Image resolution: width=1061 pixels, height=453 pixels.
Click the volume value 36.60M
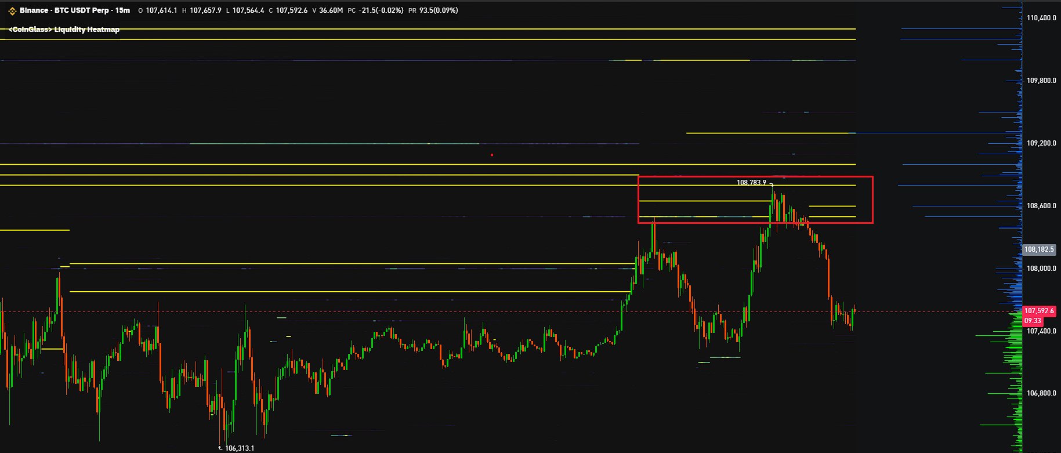[331, 10]
